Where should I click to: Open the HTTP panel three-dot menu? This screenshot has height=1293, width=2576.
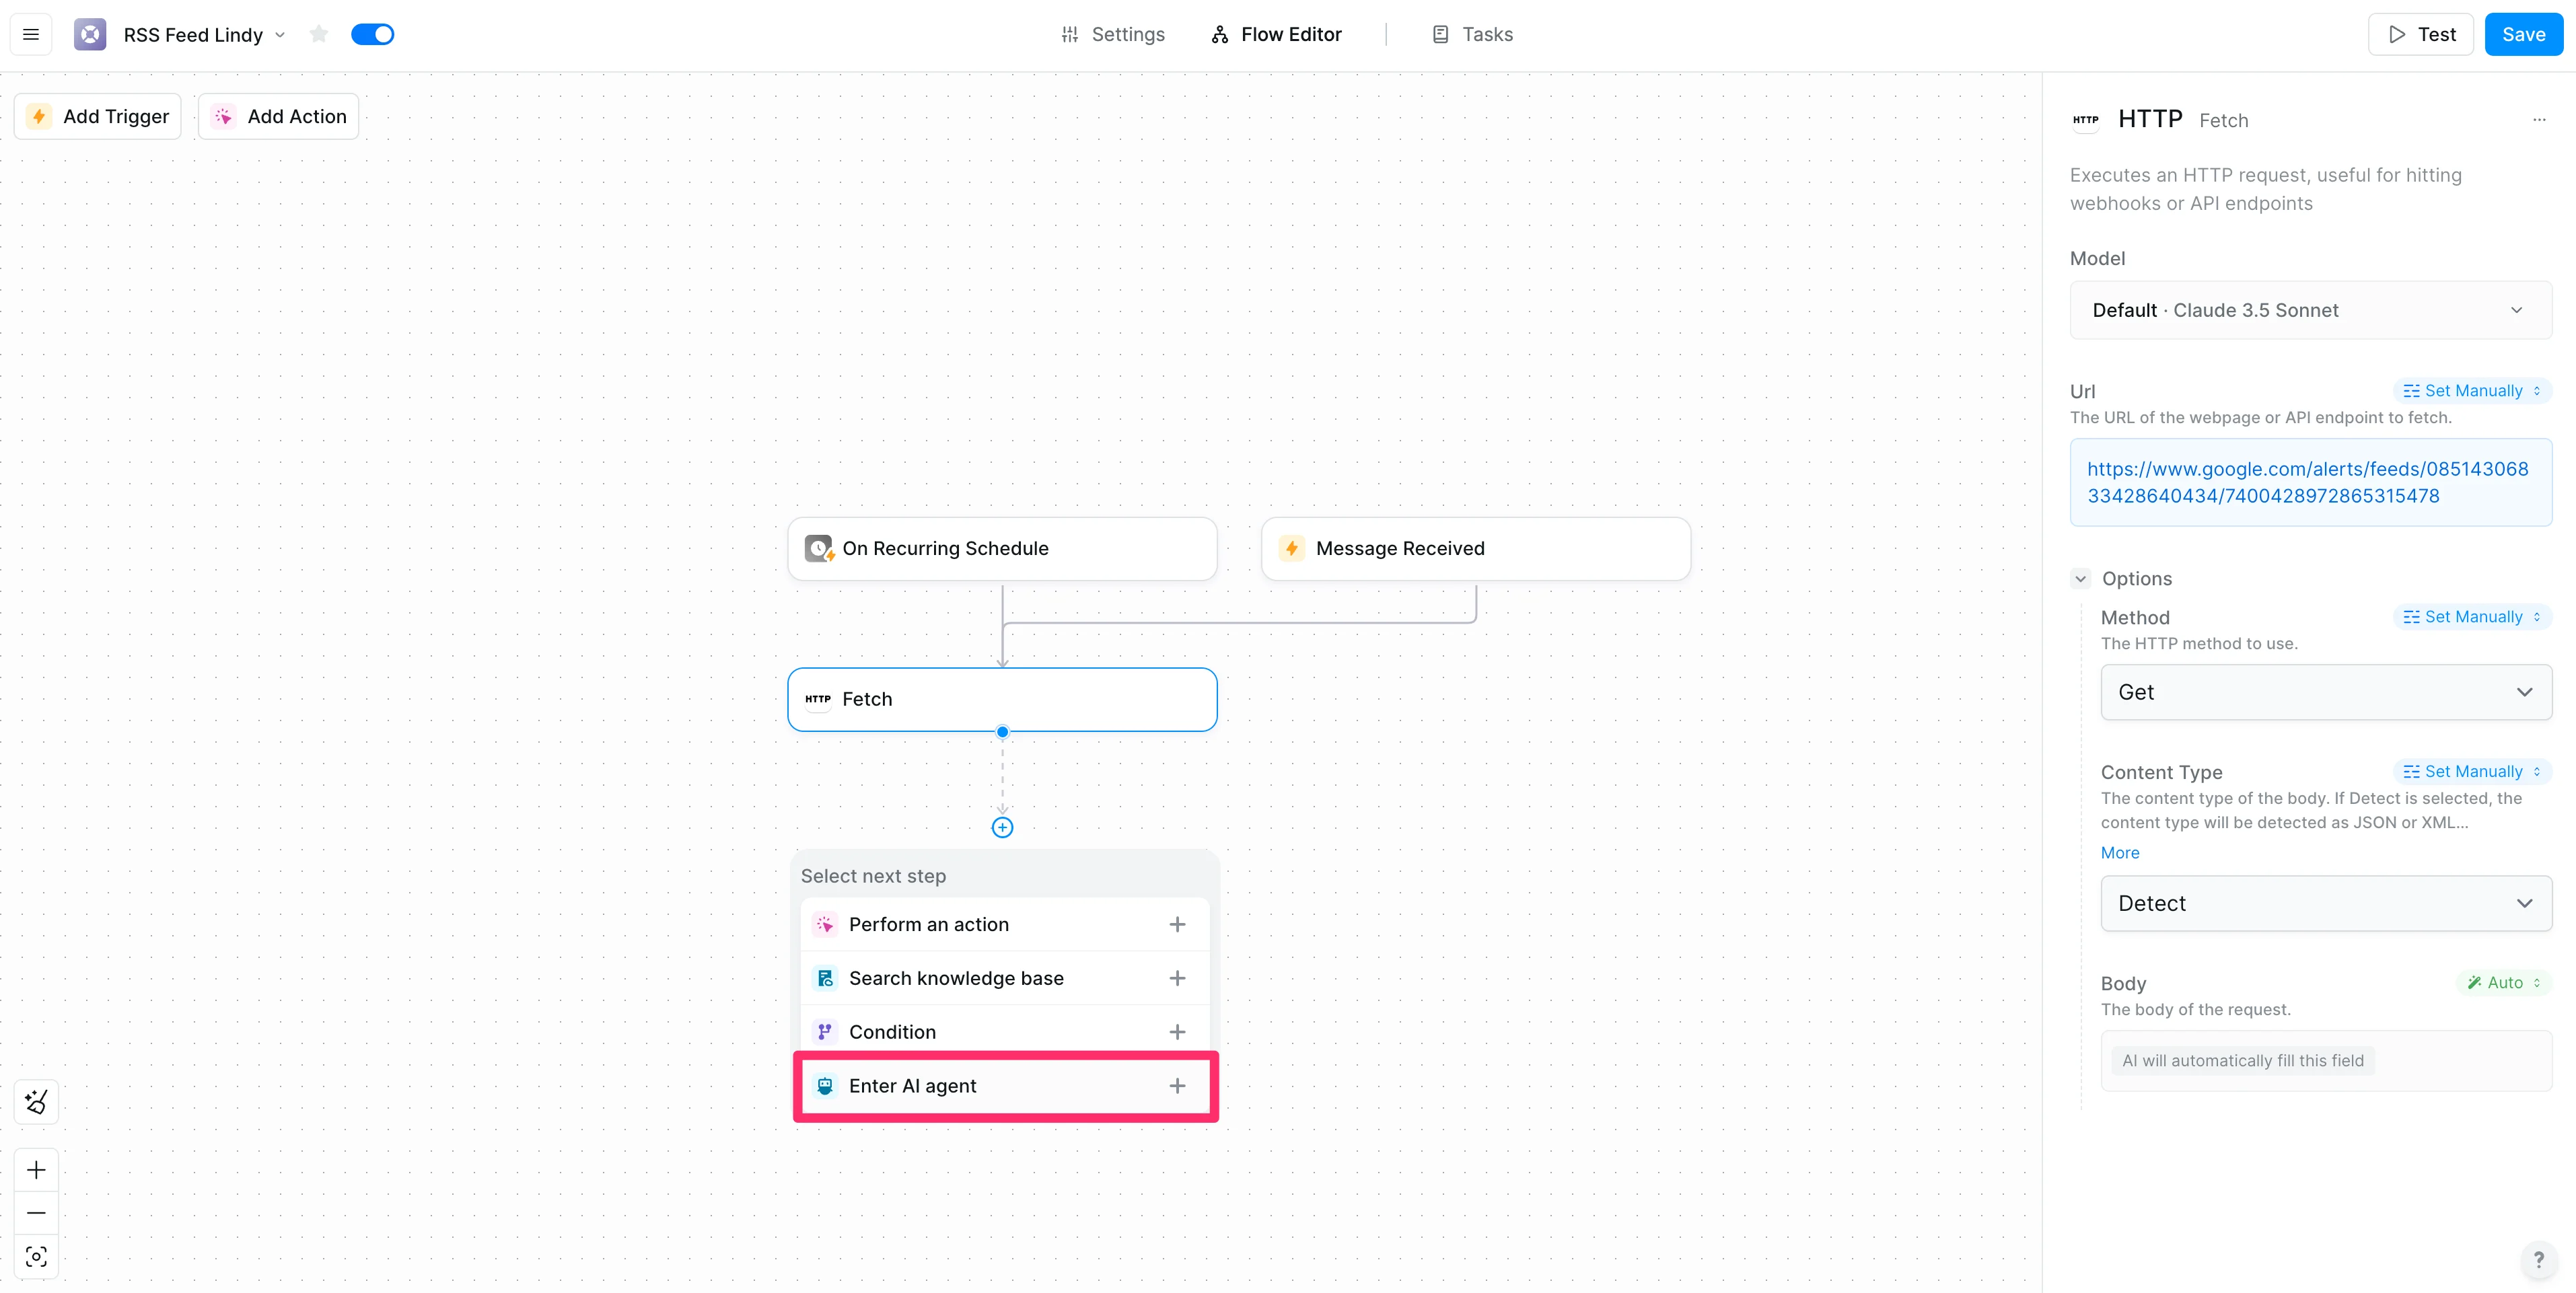(x=2538, y=120)
